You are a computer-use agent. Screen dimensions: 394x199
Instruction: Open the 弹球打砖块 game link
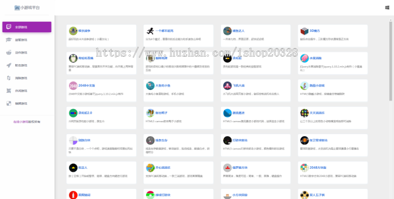[x=163, y=195]
